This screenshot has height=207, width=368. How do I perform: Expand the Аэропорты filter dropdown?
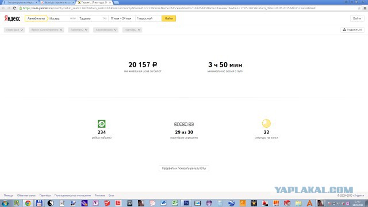point(79,30)
